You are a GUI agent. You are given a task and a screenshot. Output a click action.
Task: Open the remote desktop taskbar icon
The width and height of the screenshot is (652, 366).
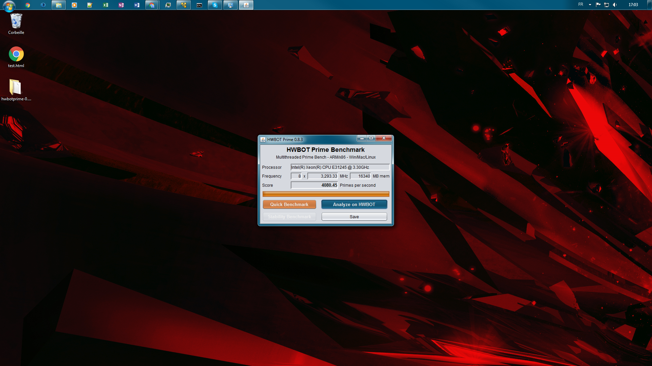tap(231, 5)
